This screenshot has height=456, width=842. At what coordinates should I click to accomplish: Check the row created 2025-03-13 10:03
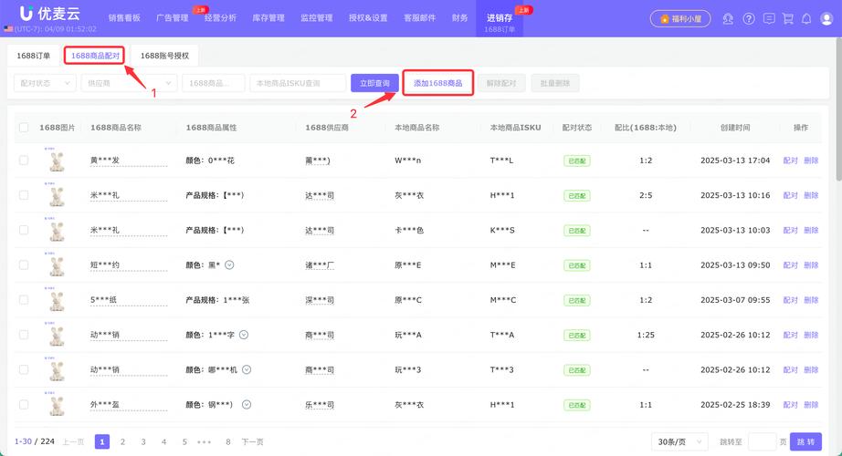(x=24, y=230)
